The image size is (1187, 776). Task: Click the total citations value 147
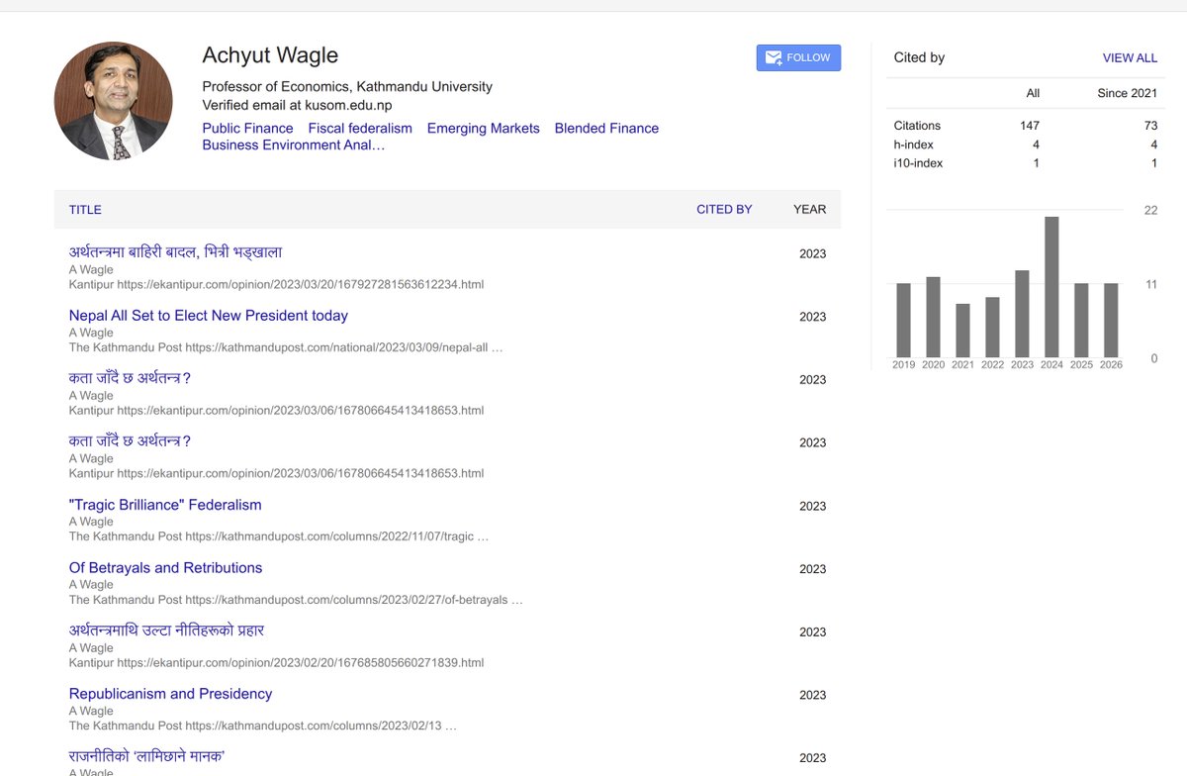click(x=1030, y=126)
